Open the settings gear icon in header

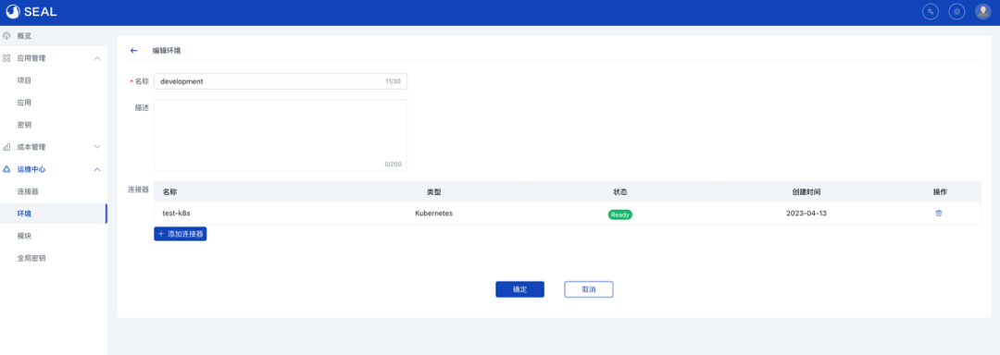956,11
